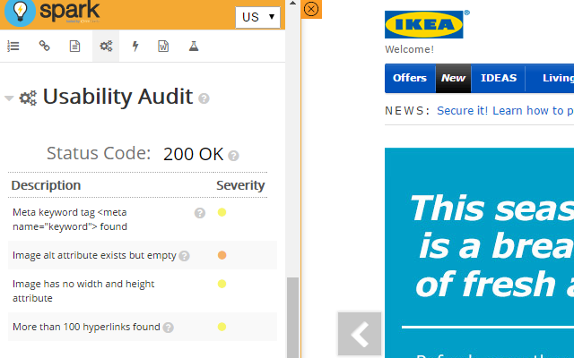Select the gears usability audit tab icon
The image size is (574, 358).
[x=106, y=47]
